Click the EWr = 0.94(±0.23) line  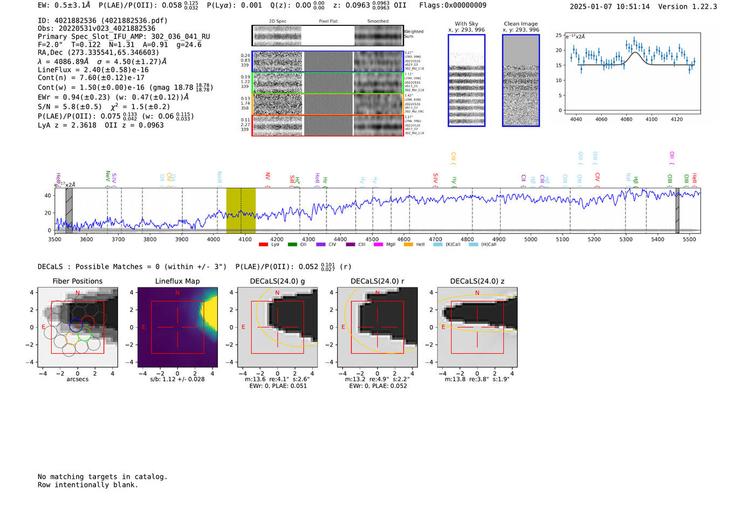(113, 97)
